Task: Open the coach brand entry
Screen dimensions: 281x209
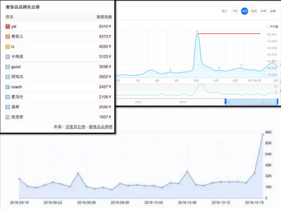Action: [x=17, y=87]
